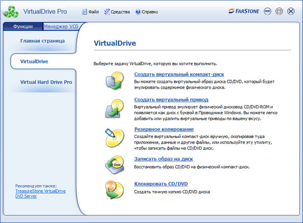The height and width of the screenshot is (223, 303).
Task: Click the FarStone logo
Action: pos(243,11)
